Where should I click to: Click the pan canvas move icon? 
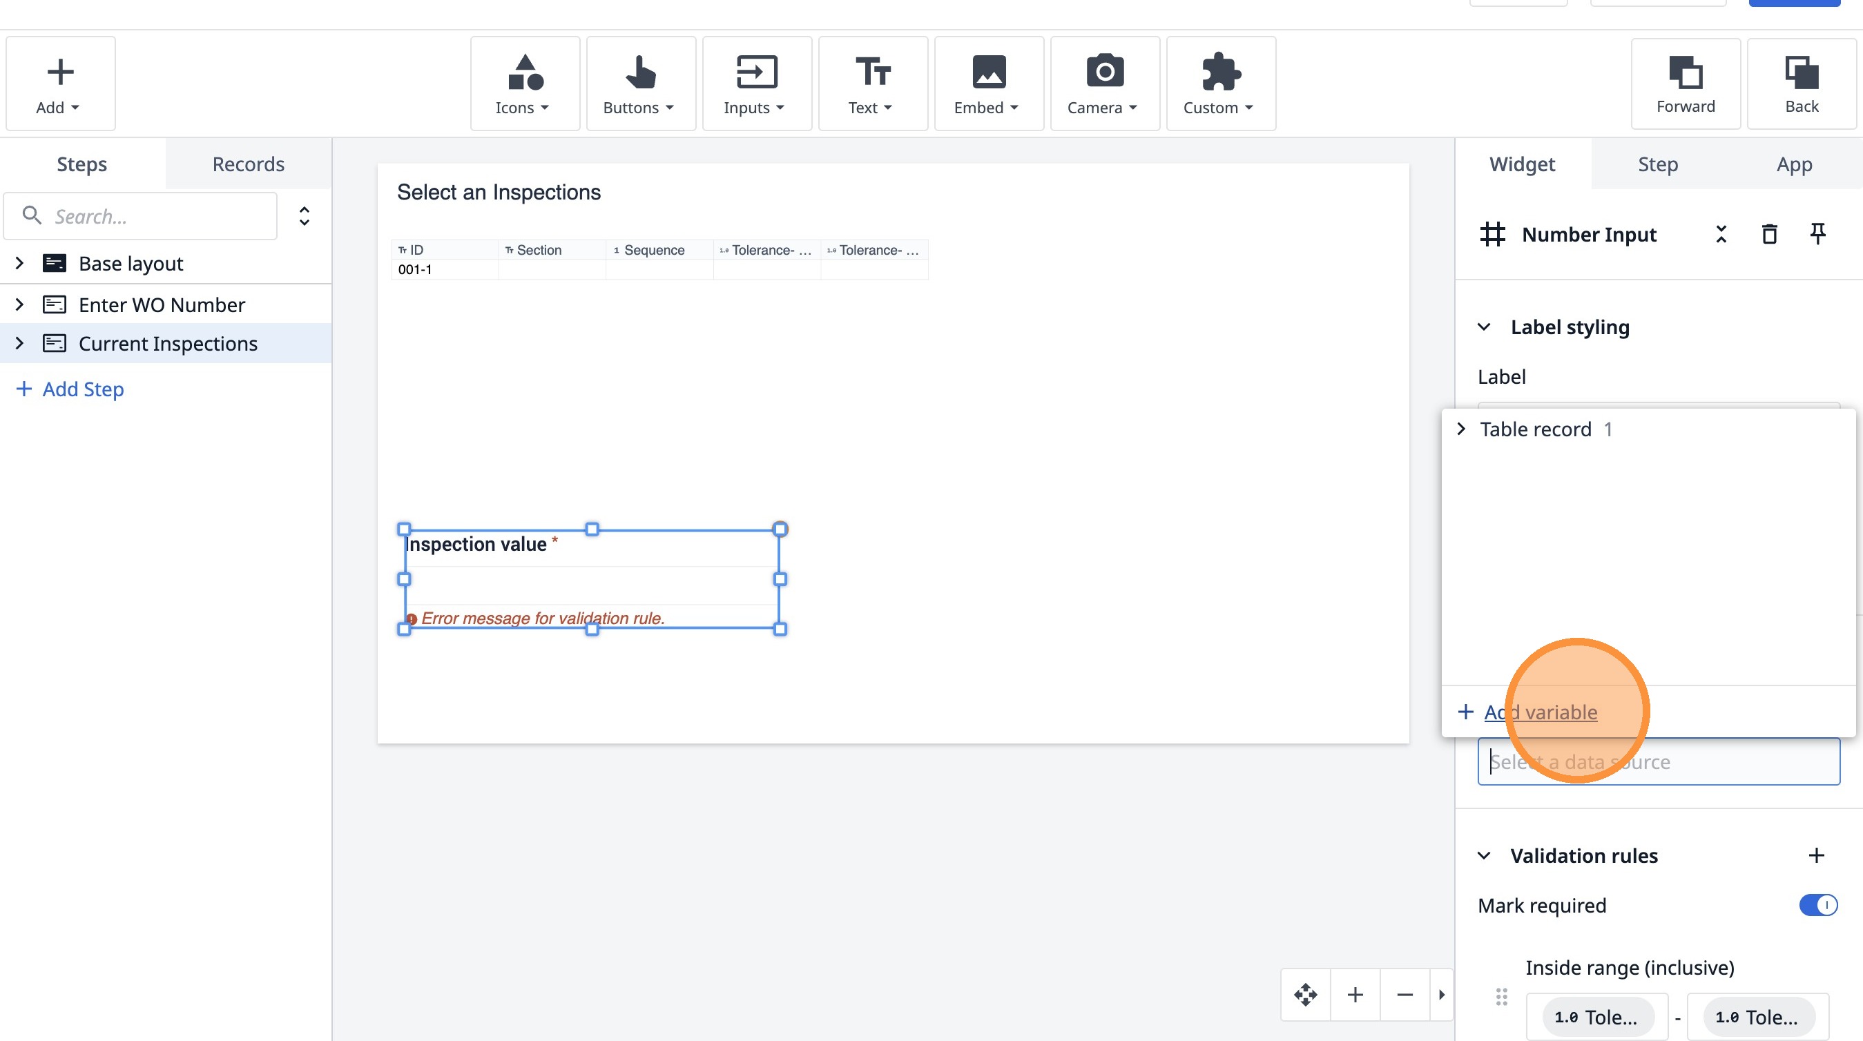click(x=1305, y=995)
